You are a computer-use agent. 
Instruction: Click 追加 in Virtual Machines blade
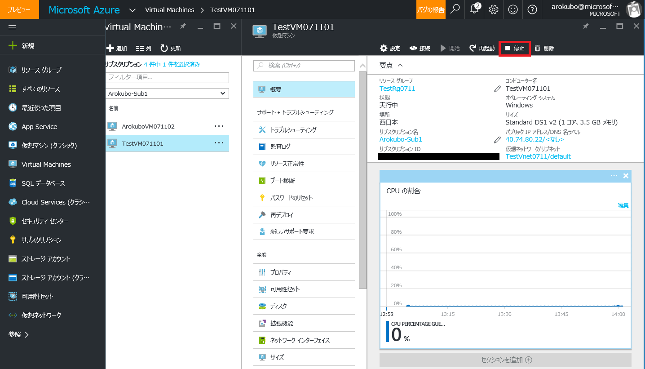tap(117, 48)
